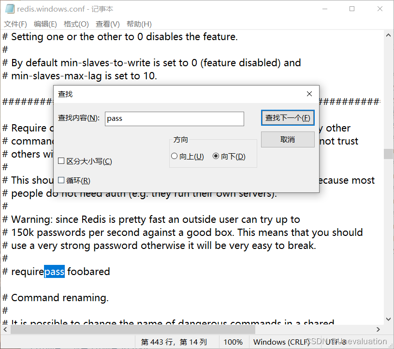Click the 取消 button in Find dialog
The image size is (394, 349).
tap(288, 139)
